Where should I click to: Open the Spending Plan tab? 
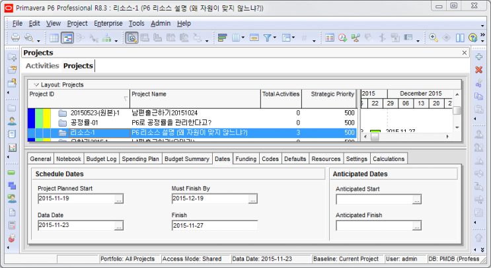[x=140, y=159]
